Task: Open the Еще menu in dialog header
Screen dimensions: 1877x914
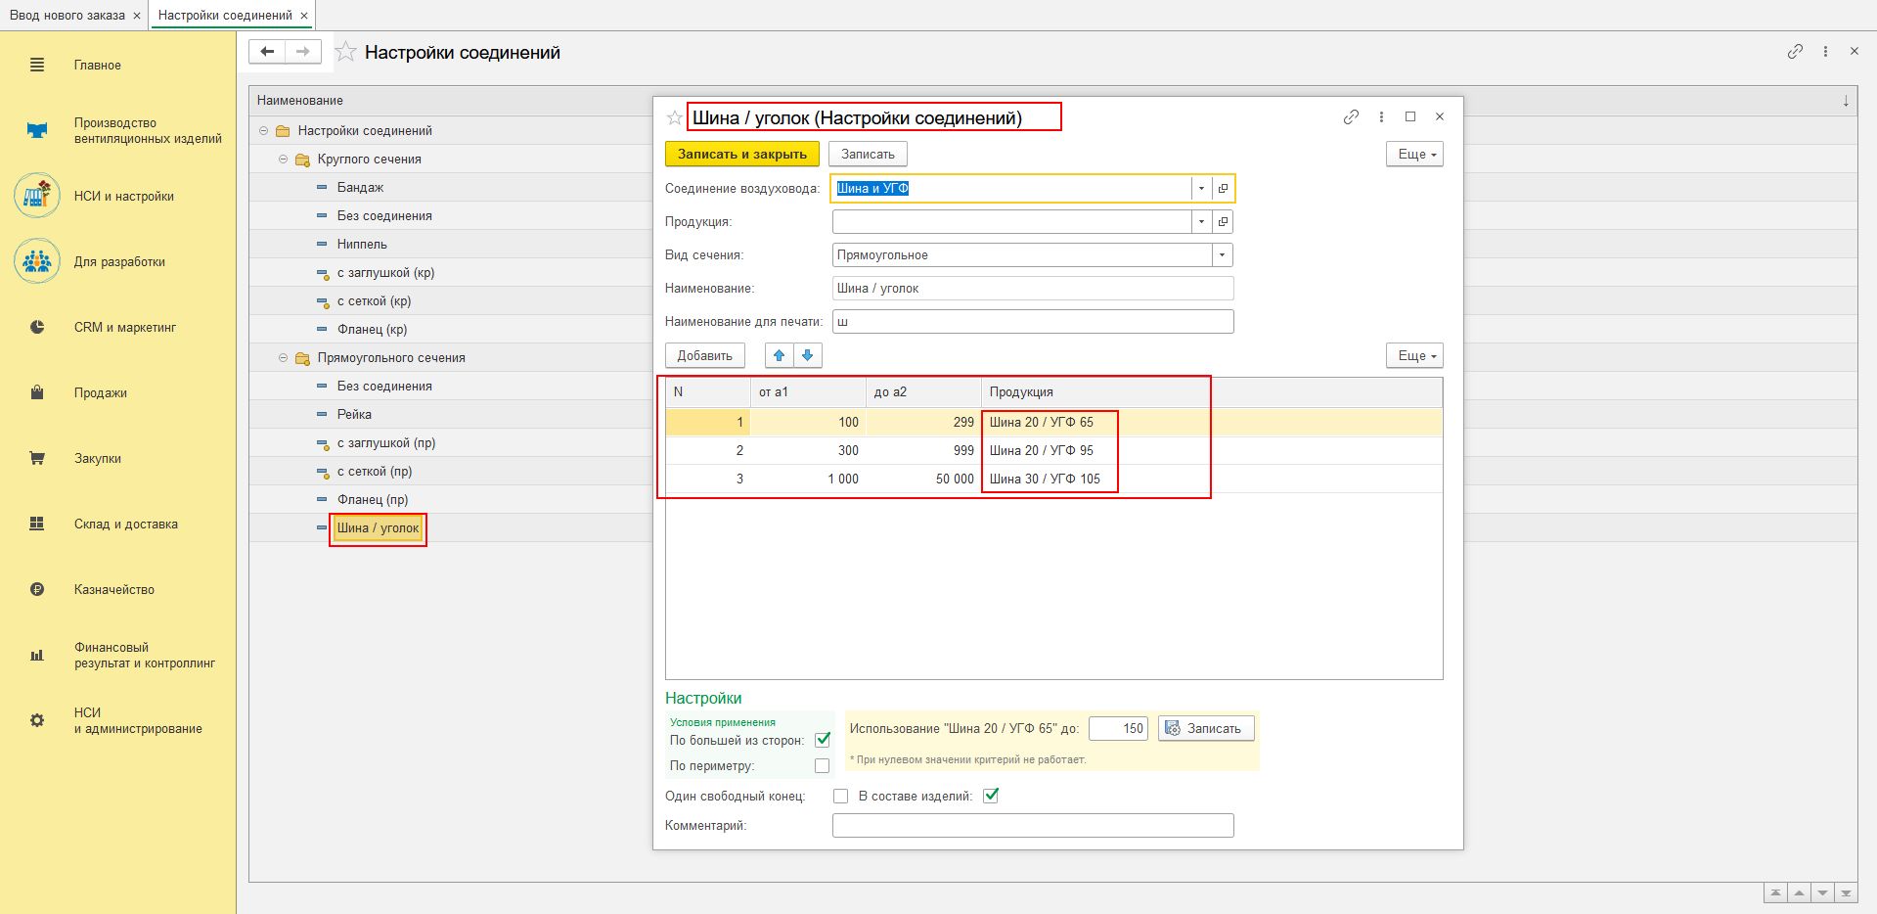Action: (1414, 155)
